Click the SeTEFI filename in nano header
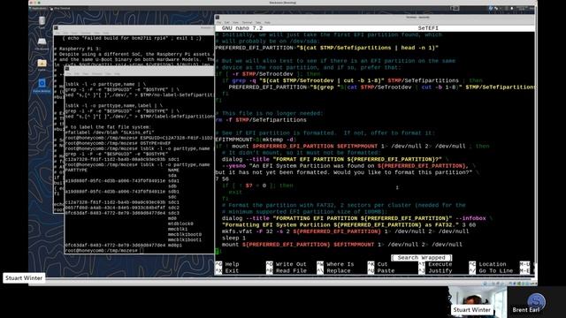 point(428,28)
